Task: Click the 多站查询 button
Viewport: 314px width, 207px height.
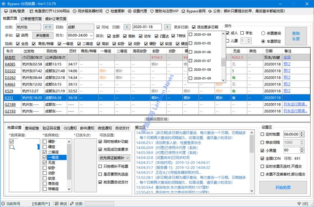Action: [43, 35]
